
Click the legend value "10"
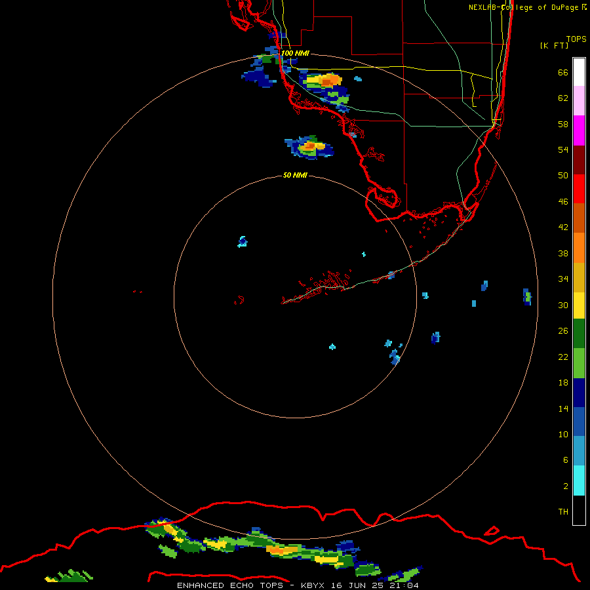point(563,434)
